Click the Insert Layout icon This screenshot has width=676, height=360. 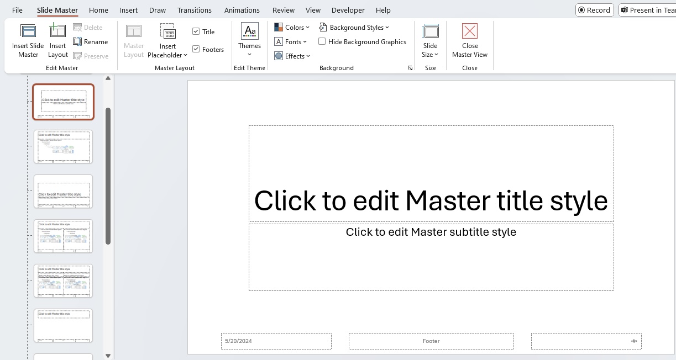click(57, 30)
